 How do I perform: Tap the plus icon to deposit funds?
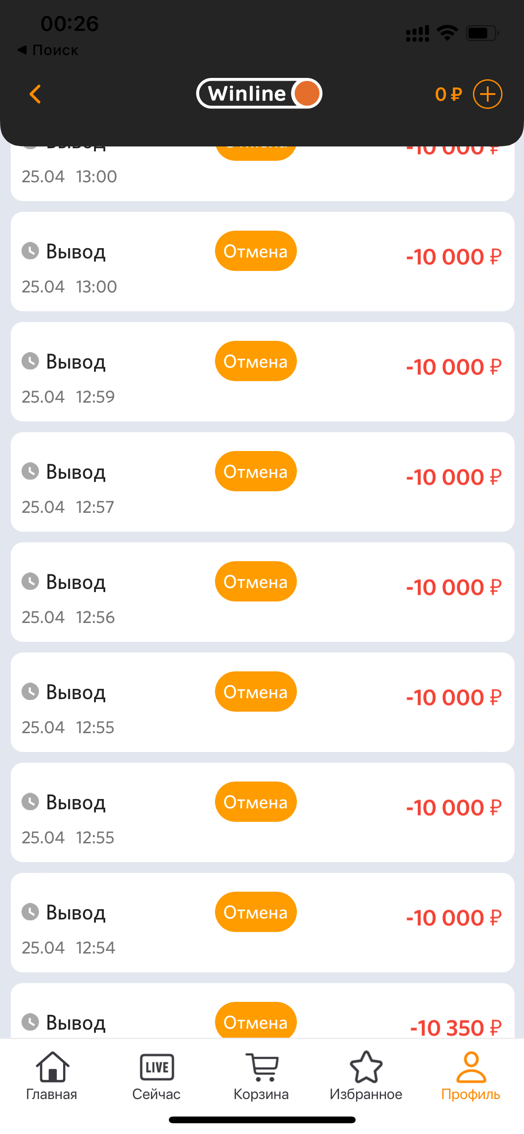(x=488, y=94)
